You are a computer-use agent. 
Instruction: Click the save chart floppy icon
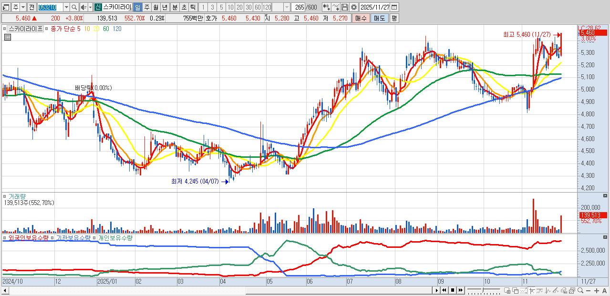(345, 7)
